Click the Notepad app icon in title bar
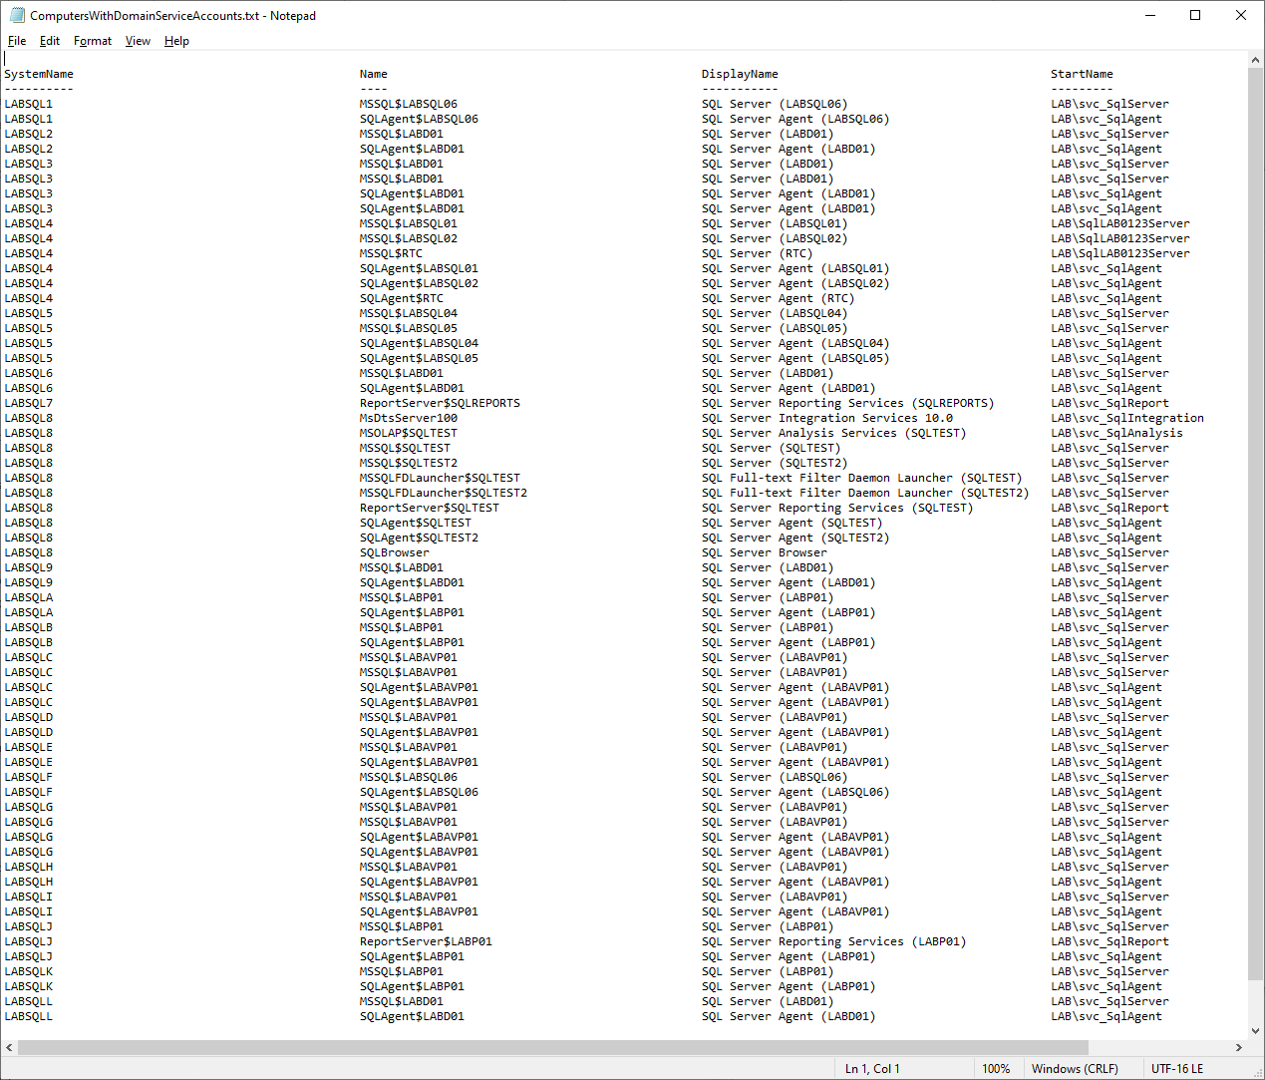Viewport: 1265px width, 1080px height. (x=17, y=15)
